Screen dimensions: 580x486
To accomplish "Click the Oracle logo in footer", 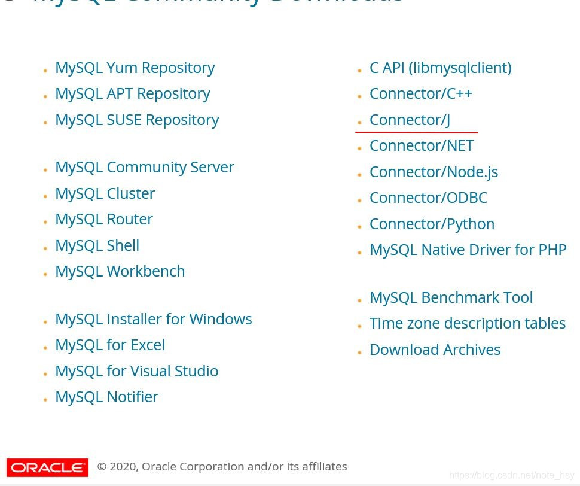I will [47, 467].
